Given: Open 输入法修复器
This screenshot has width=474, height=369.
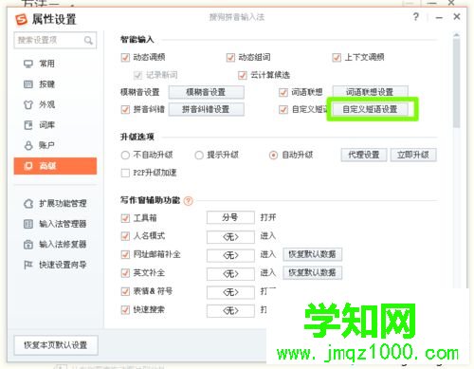Looking at the screenshot, I should pos(55,244).
